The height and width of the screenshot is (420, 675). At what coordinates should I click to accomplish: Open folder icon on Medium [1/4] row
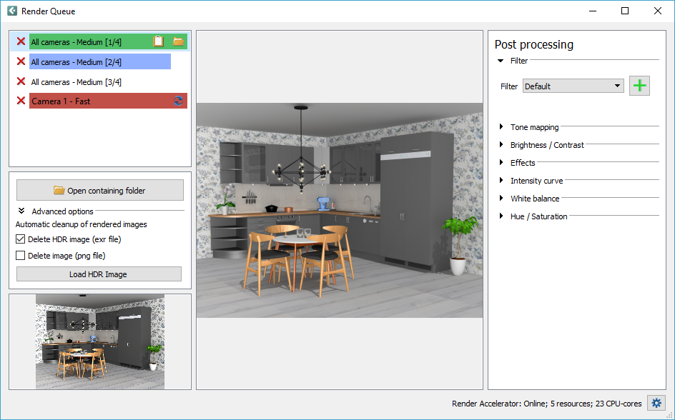178,41
